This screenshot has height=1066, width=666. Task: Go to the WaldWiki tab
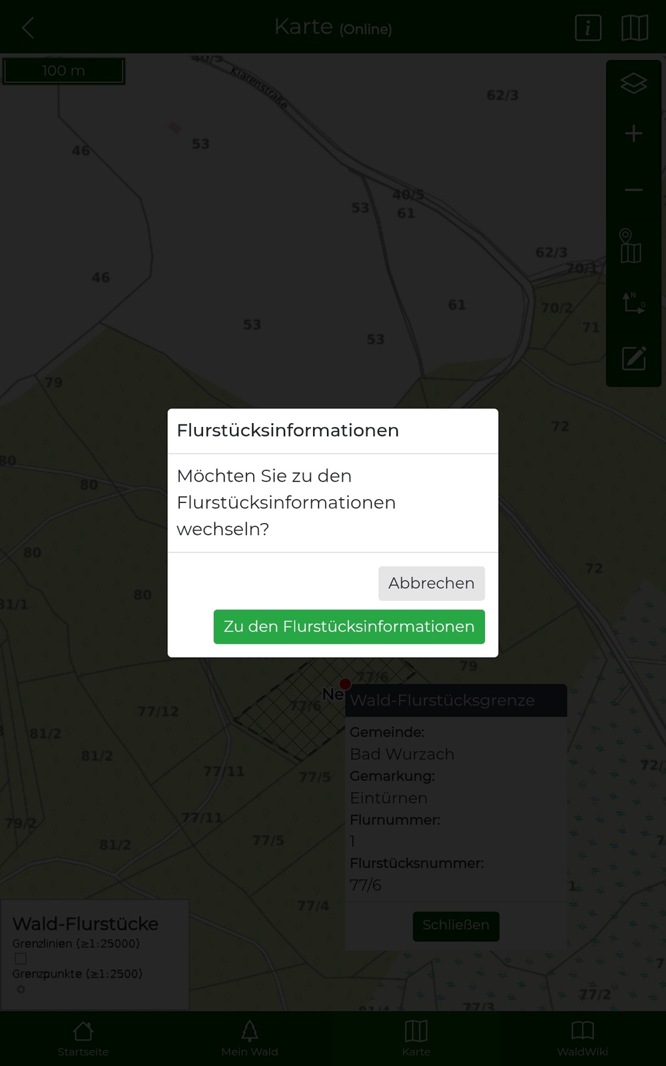click(x=583, y=1039)
